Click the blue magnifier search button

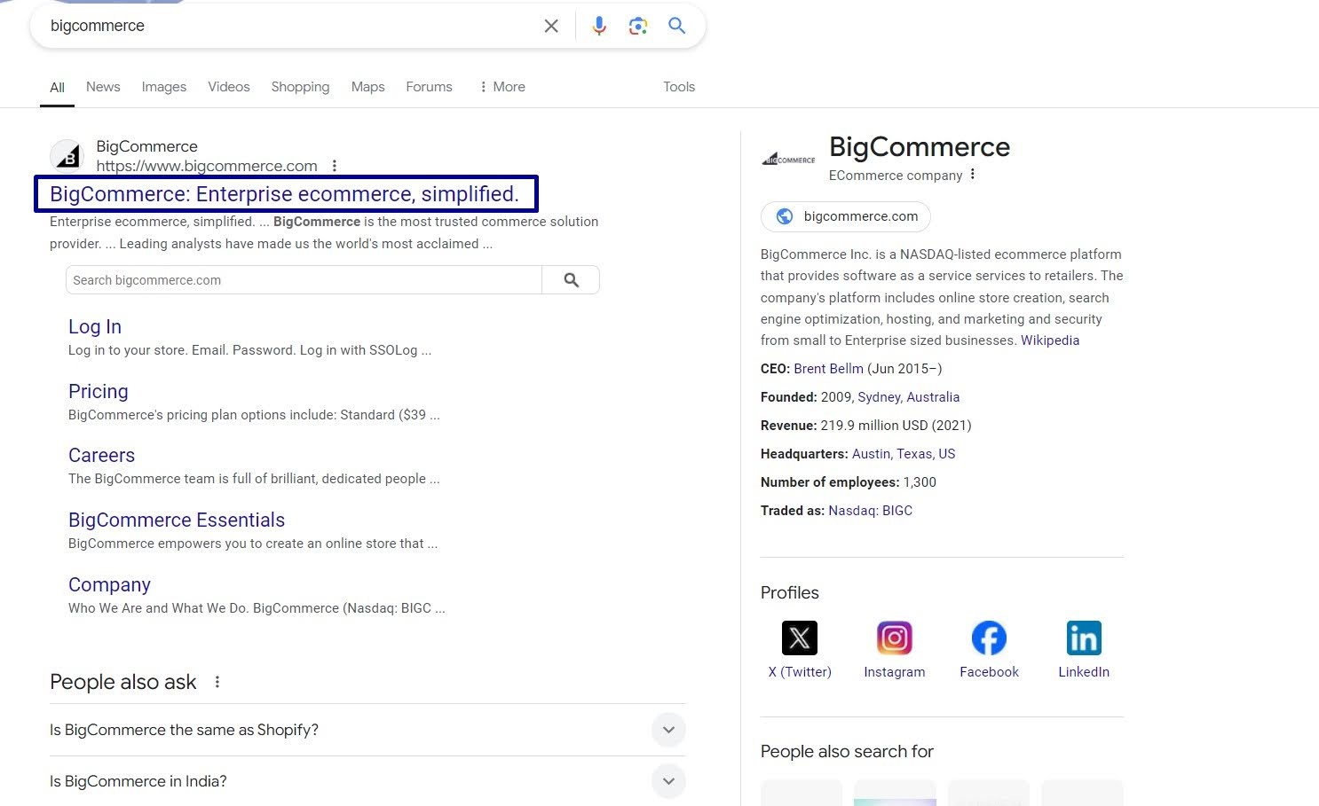(x=677, y=26)
